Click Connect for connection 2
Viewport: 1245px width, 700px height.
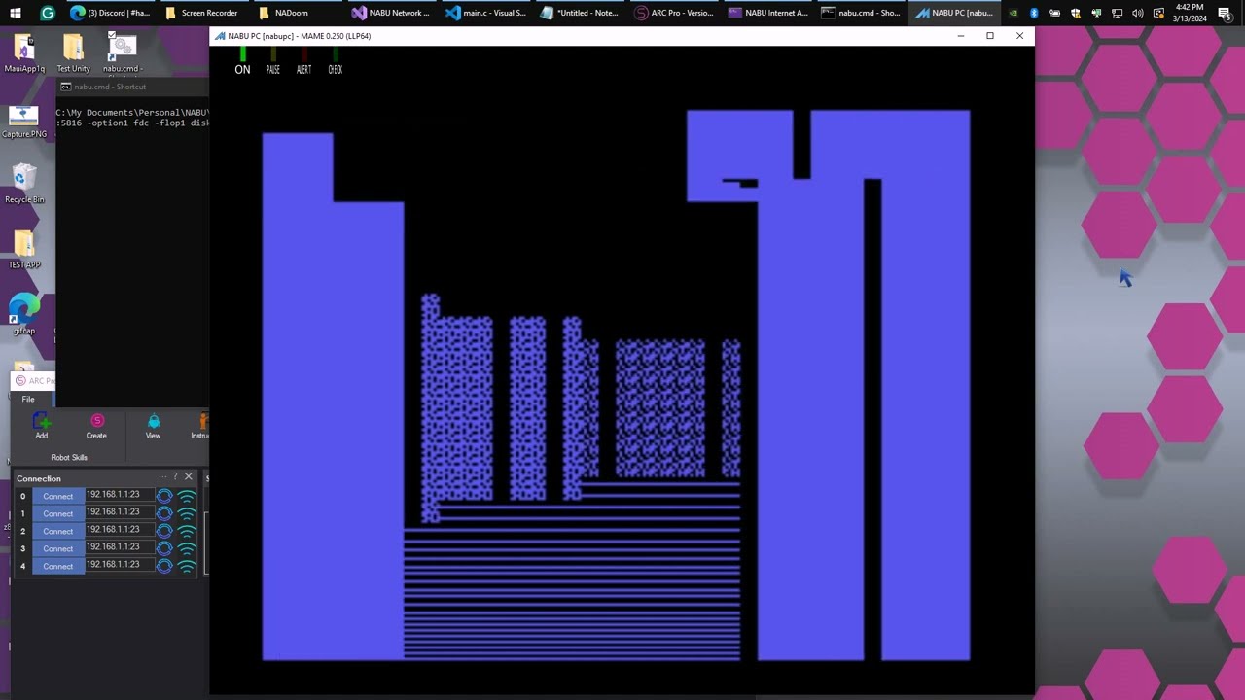(58, 531)
